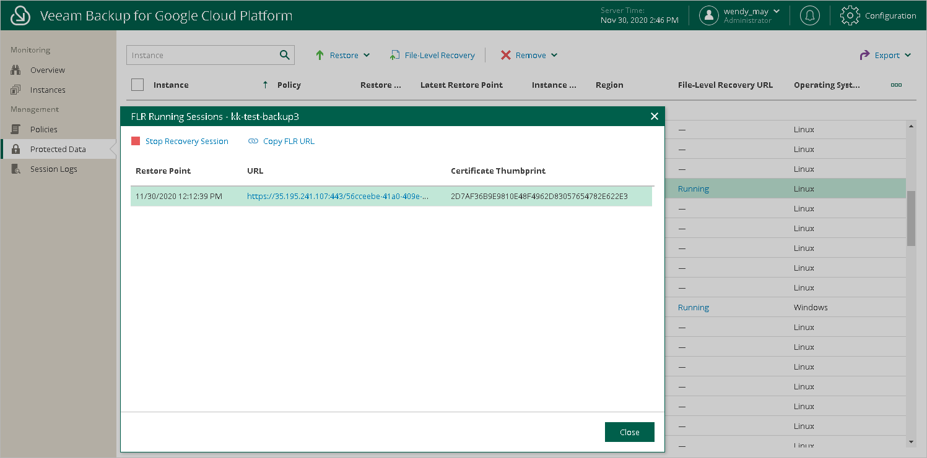Open the column chooser ellipsis icon
The image size is (927, 458).
[896, 85]
